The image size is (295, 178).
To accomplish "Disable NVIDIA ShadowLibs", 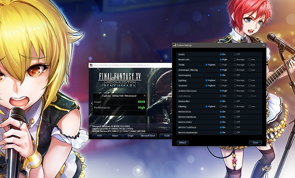I will point(237,132).
